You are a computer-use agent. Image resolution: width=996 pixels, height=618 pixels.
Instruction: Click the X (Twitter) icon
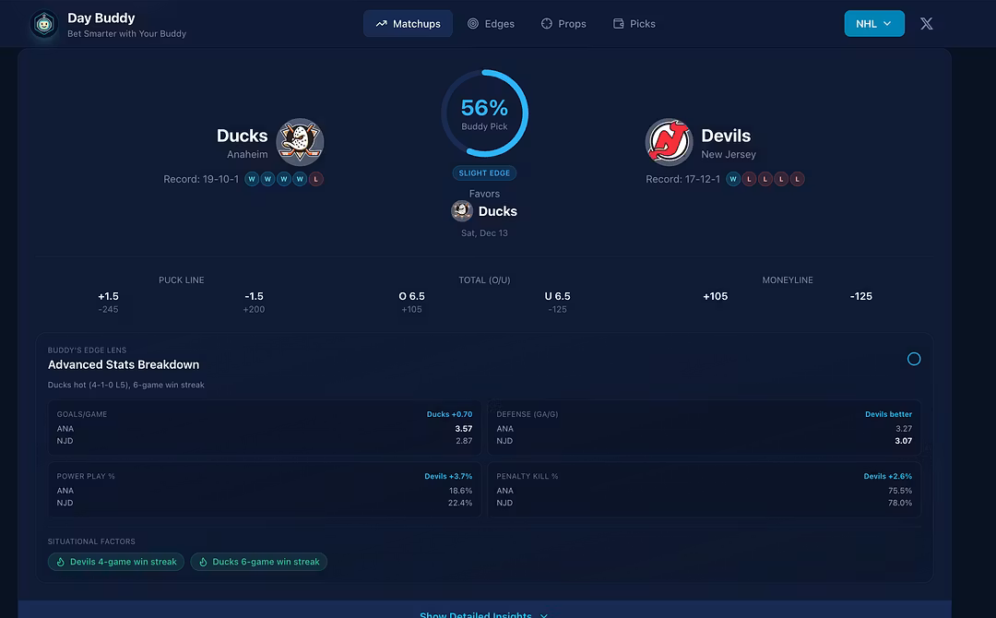(927, 24)
